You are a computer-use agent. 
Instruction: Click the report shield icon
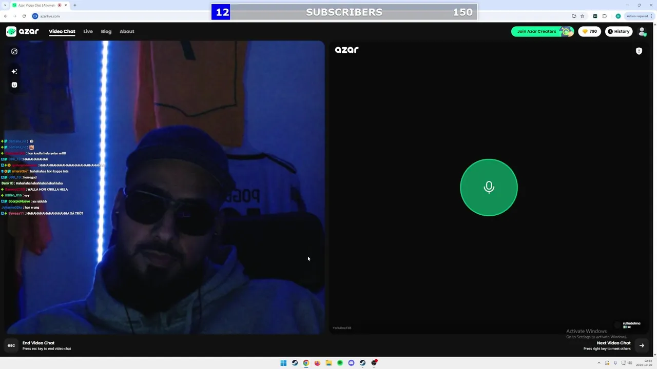pos(639,51)
